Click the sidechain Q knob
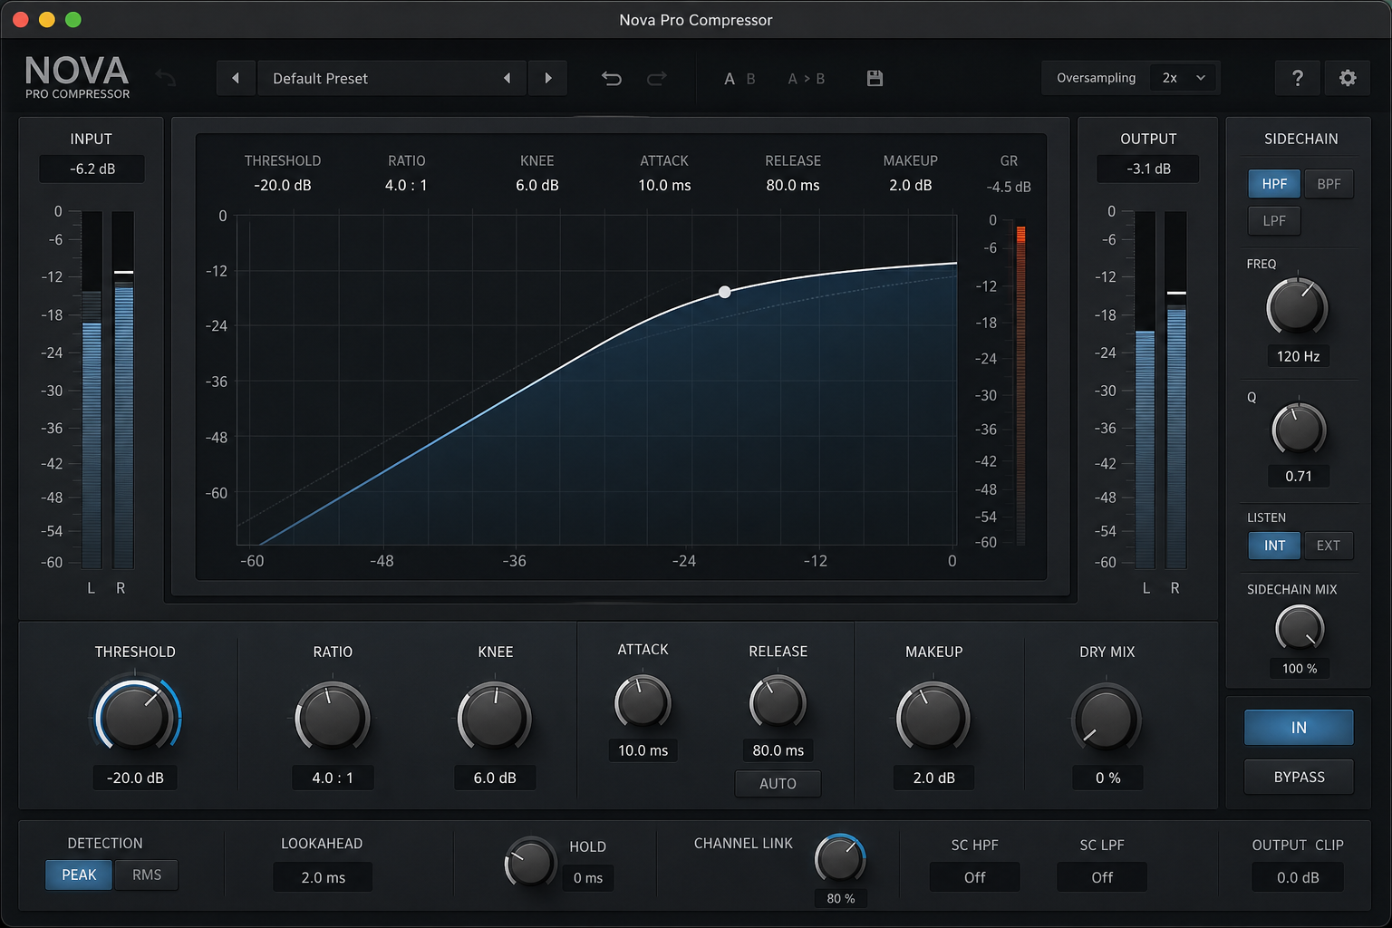Viewport: 1392px width, 928px height. (x=1299, y=430)
